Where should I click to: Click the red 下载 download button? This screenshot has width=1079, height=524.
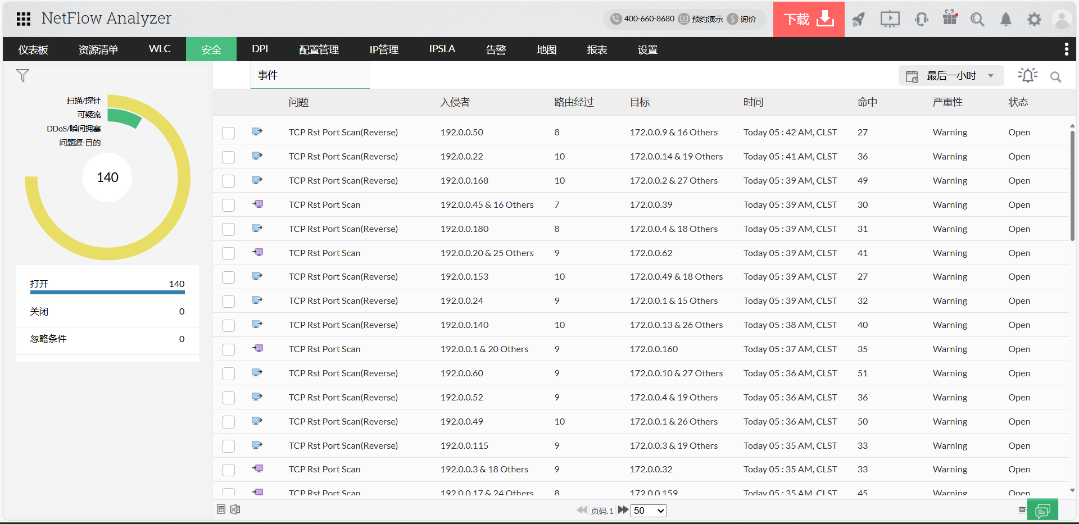pyautogui.click(x=808, y=19)
